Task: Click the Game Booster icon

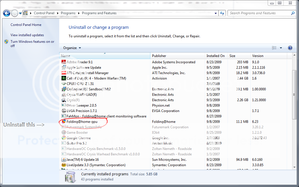Action: point(64,132)
